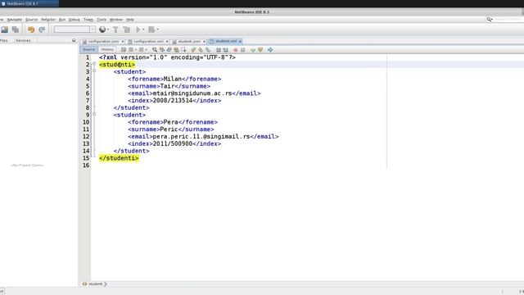
Task: Click the search magnifier icon top right
Action: tap(490, 20)
